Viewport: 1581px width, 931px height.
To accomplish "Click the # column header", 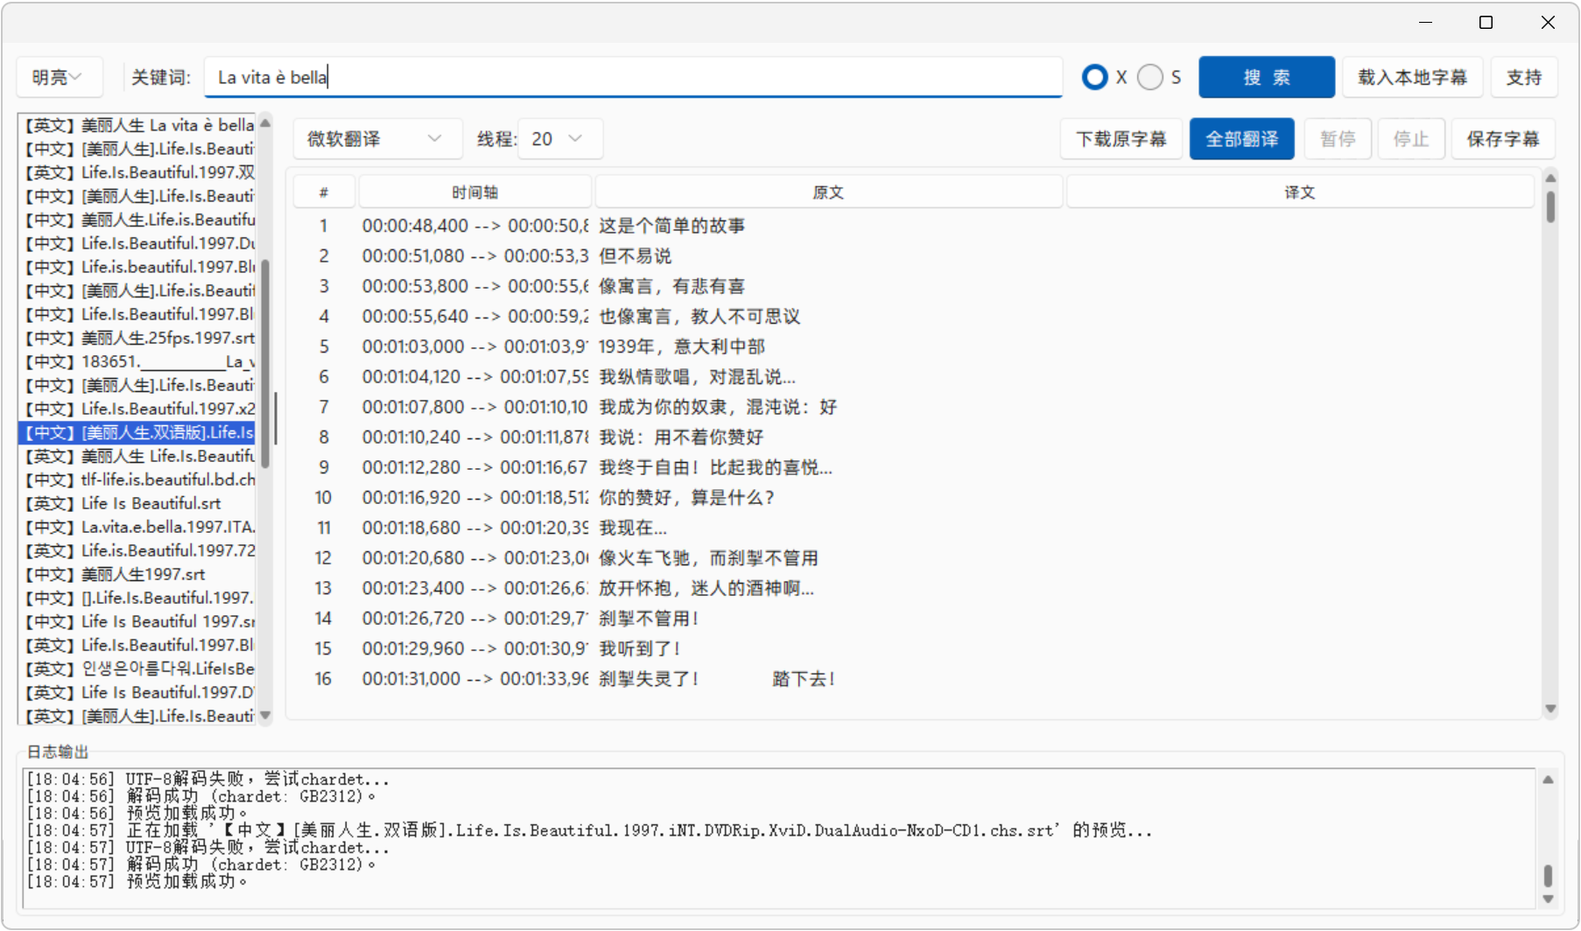I will pos(324,192).
